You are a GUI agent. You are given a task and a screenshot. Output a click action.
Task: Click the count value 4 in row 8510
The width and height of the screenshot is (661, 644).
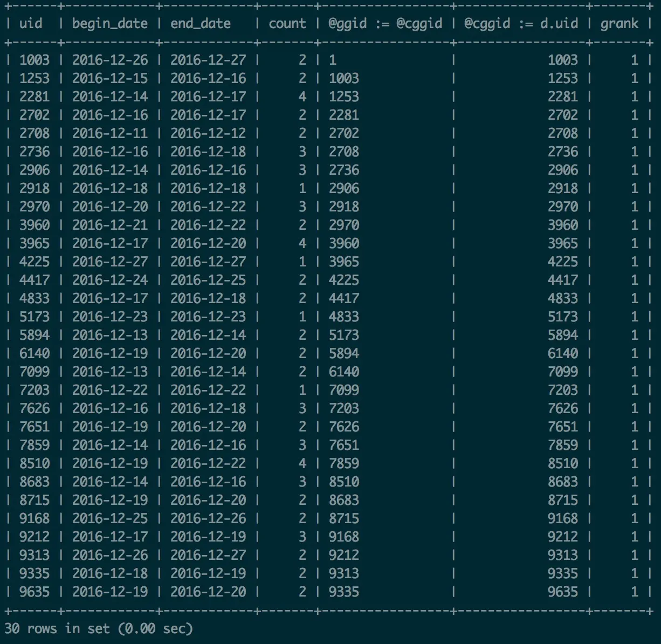[x=302, y=463]
